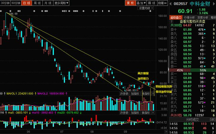Open the 设置均线 moving average dropdown
Screen dimensions: 216x134
pyautogui.click(x=146, y=8)
